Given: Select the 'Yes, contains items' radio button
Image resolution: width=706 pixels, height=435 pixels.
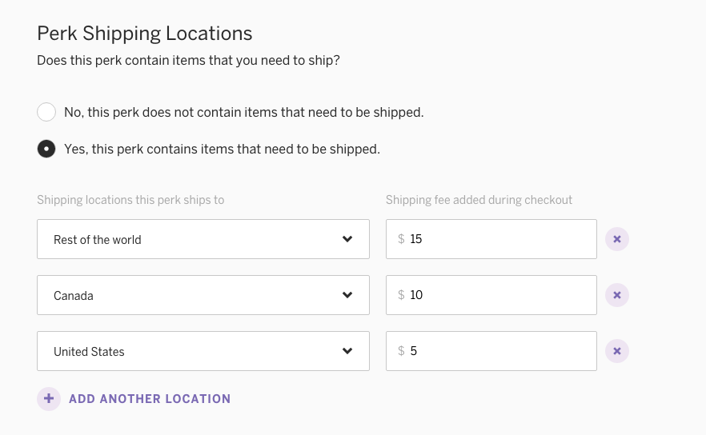Looking at the screenshot, I should pyautogui.click(x=46, y=149).
